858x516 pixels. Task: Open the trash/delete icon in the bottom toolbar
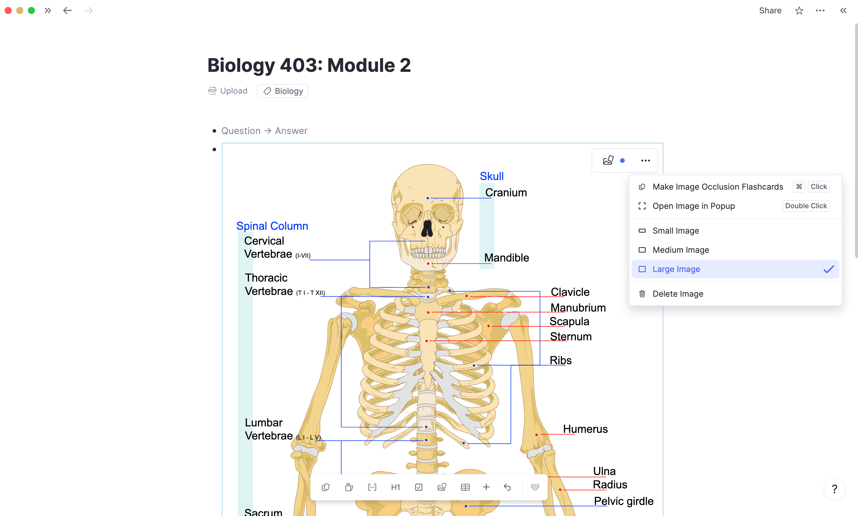click(x=349, y=487)
